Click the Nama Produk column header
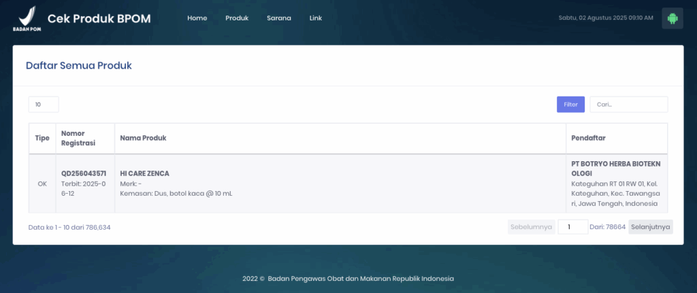This screenshot has height=293, width=697. [340, 138]
